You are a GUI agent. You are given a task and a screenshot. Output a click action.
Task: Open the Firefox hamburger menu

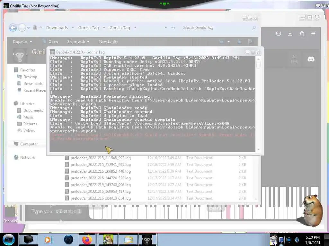pyautogui.click(x=313, y=34)
